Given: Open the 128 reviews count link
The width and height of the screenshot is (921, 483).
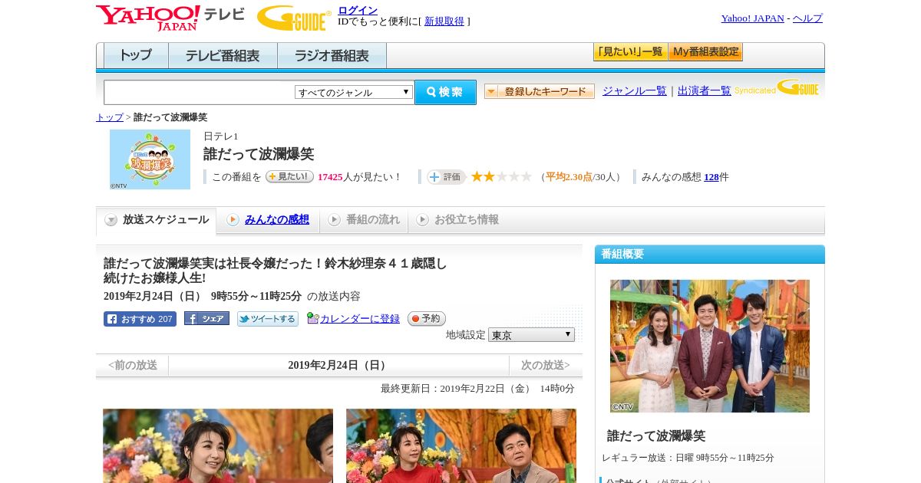Looking at the screenshot, I should (x=711, y=177).
